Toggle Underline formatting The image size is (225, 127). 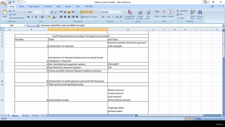pyautogui.click(x=36, y=17)
